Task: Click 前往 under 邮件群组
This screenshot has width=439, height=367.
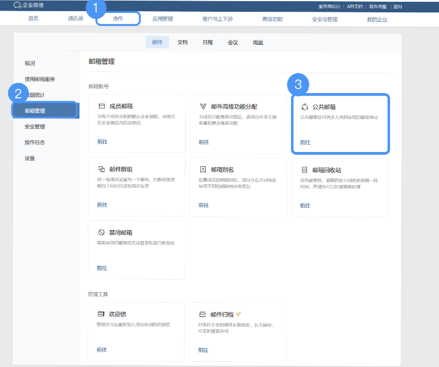Action: coord(102,204)
